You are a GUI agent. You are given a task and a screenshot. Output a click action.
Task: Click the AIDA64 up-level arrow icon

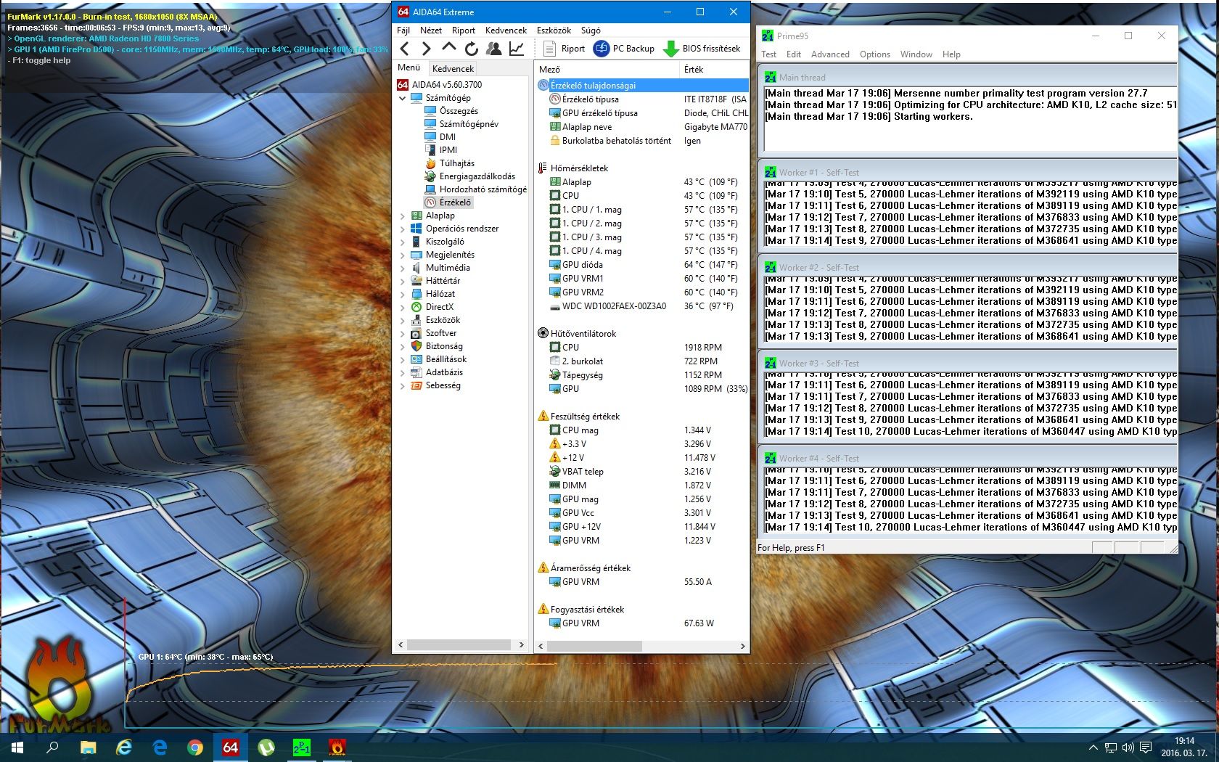[449, 48]
